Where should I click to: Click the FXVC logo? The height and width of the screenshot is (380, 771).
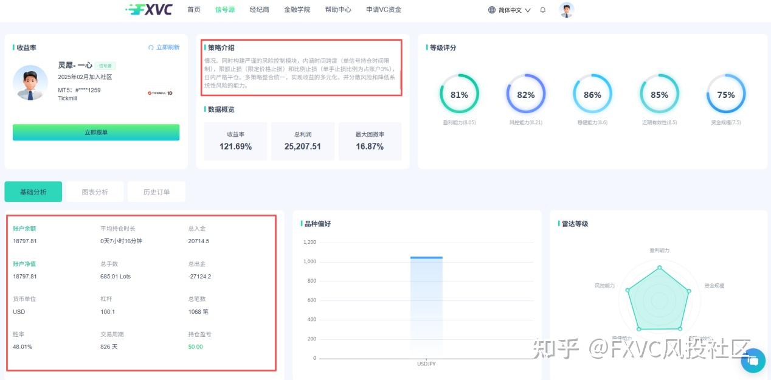(149, 10)
